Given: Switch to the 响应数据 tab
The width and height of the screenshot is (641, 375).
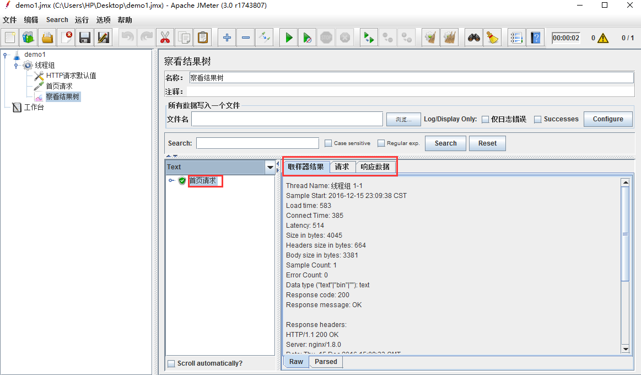Looking at the screenshot, I should 375,167.
